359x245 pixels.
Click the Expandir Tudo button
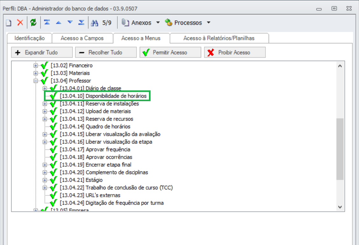click(42, 52)
